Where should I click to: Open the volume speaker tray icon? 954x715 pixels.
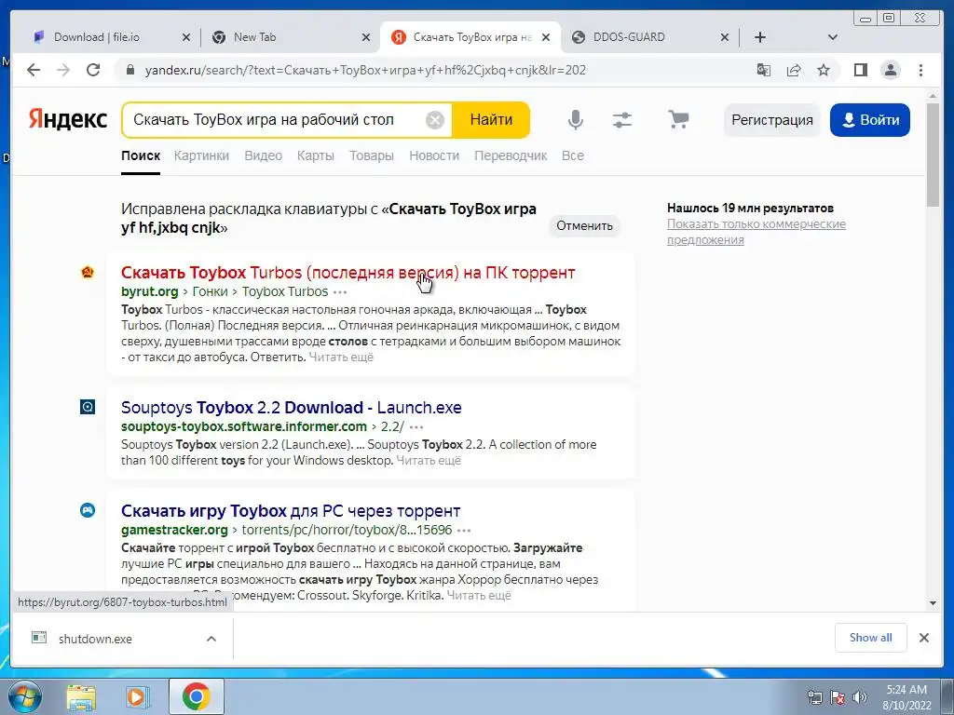click(x=860, y=697)
